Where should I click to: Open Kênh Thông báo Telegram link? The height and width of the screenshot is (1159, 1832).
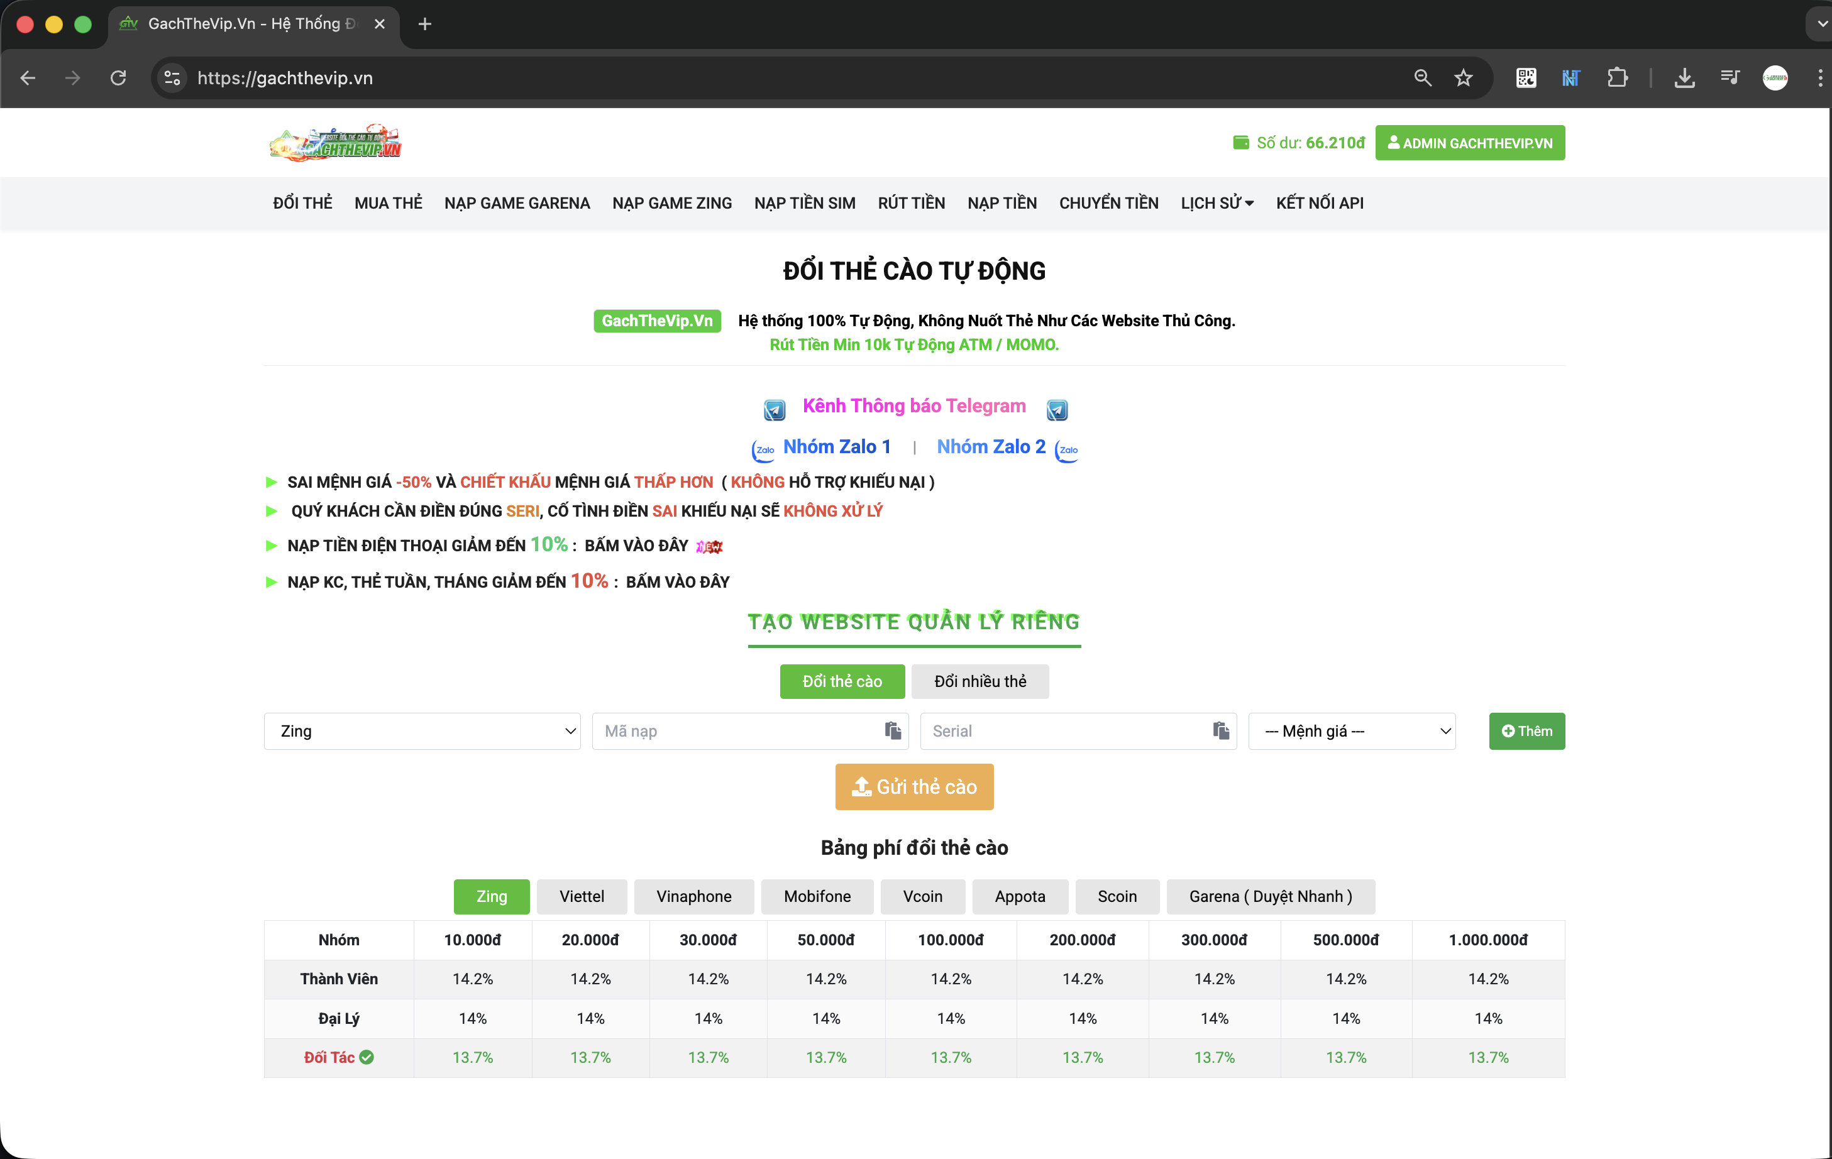click(x=915, y=406)
